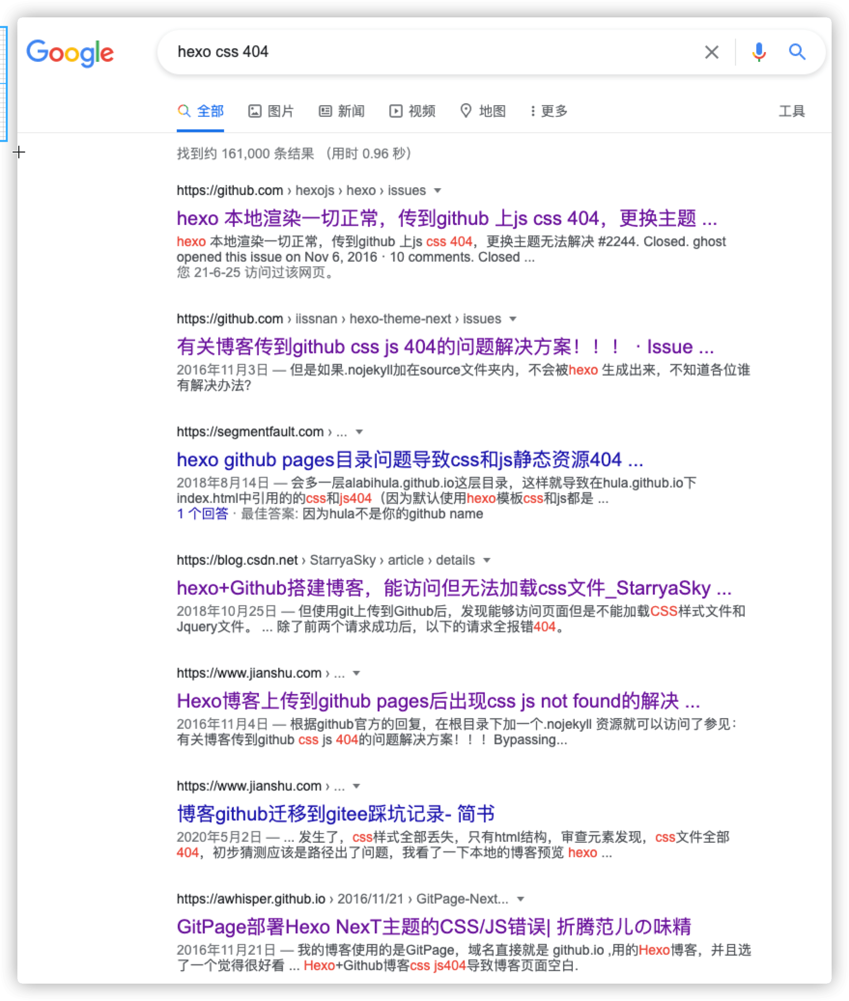
Task: Open the 地图 tab
Action: click(482, 111)
